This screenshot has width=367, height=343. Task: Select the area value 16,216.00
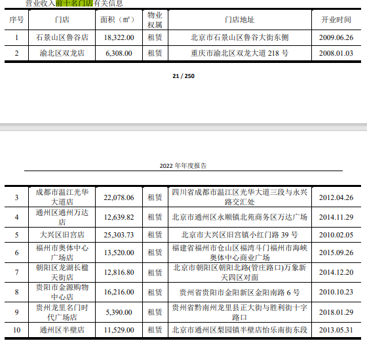pyautogui.click(x=119, y=292)
